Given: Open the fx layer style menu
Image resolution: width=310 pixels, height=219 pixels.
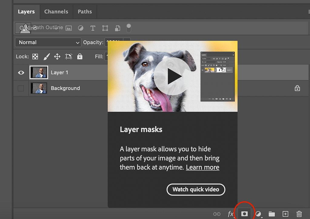Looking at the screenshot, I should [231, 214].
